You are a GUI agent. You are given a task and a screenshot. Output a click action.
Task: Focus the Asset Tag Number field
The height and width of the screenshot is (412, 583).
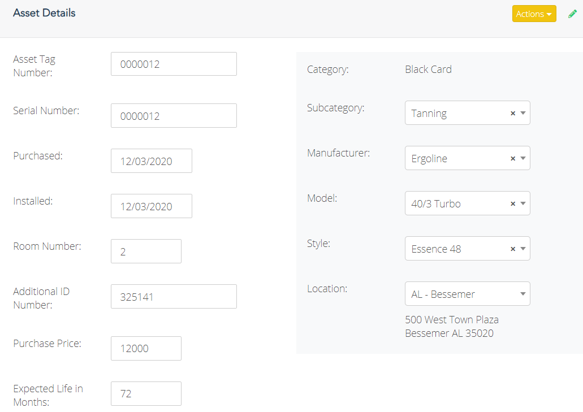pyautogui.click(x=174, y=64)
